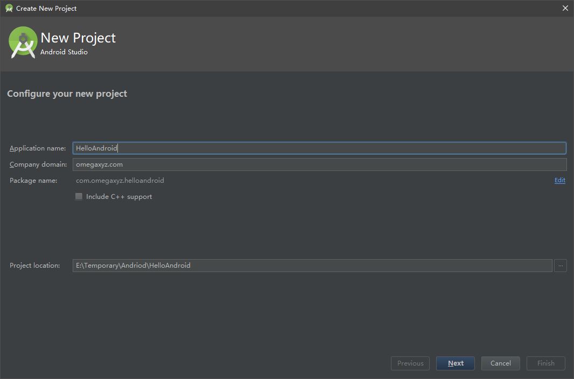Click the Edit link next to package name
This screenshot has height=379, width=574.
click(559, 180)
